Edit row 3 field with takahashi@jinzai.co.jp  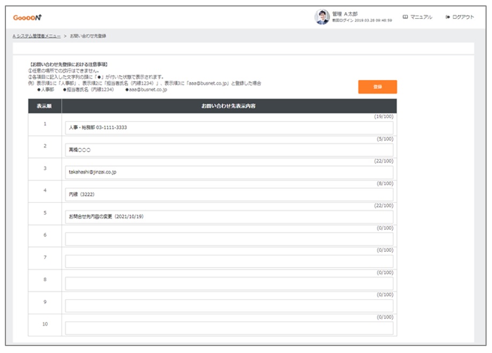point(229,172)
